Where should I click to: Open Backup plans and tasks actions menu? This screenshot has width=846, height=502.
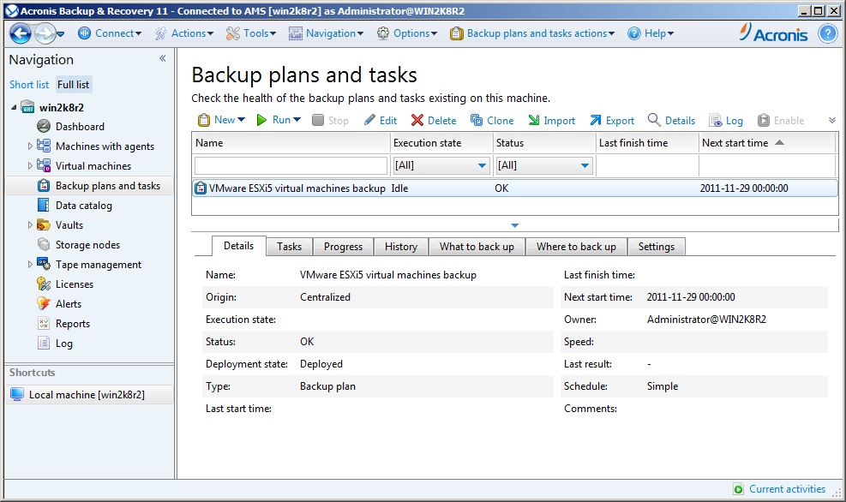[x=532, y=33]
